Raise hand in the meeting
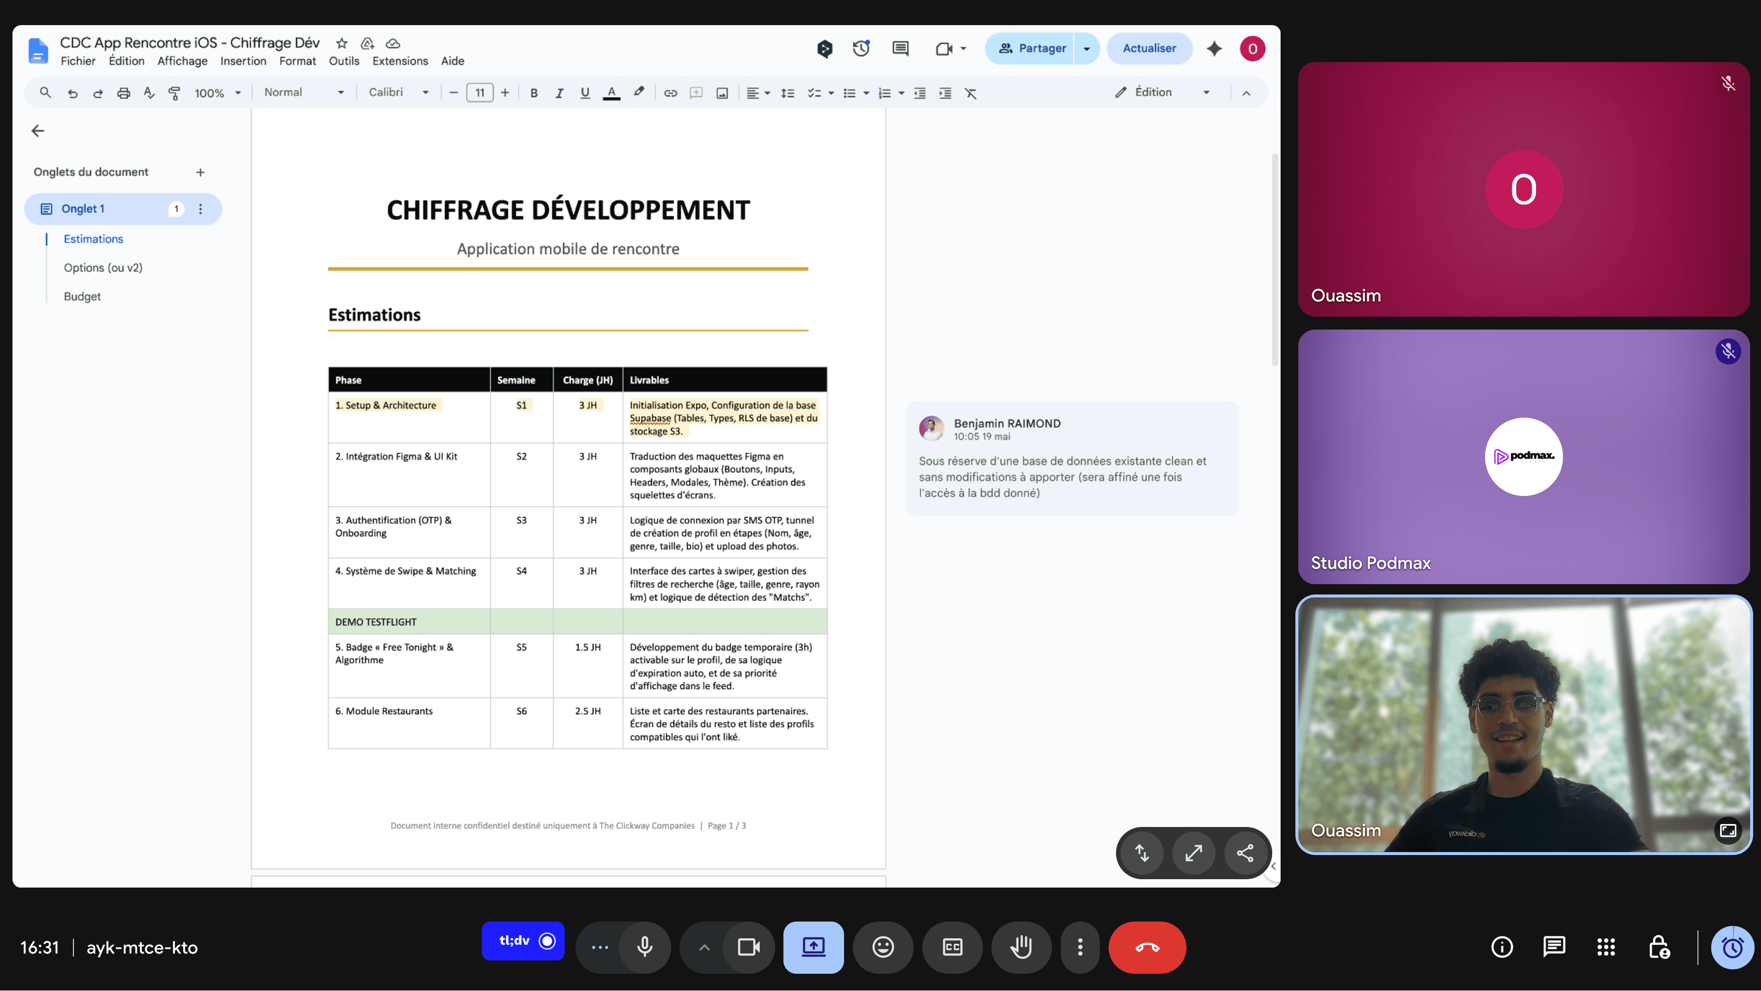The image size is (1761, 991). [x=1021, y=947]
